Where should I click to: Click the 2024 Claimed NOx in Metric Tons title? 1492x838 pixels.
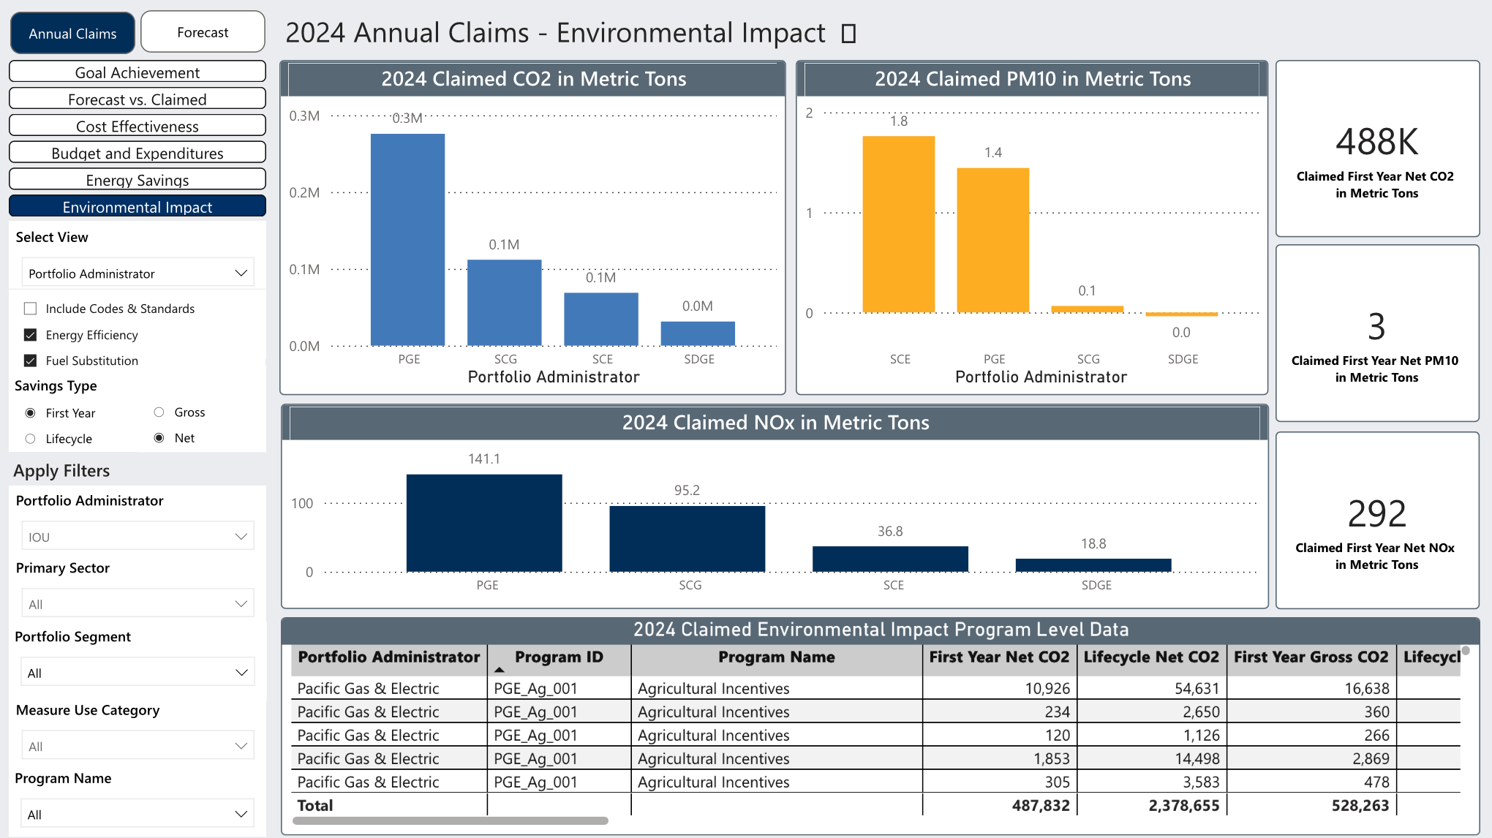point(776,423)
